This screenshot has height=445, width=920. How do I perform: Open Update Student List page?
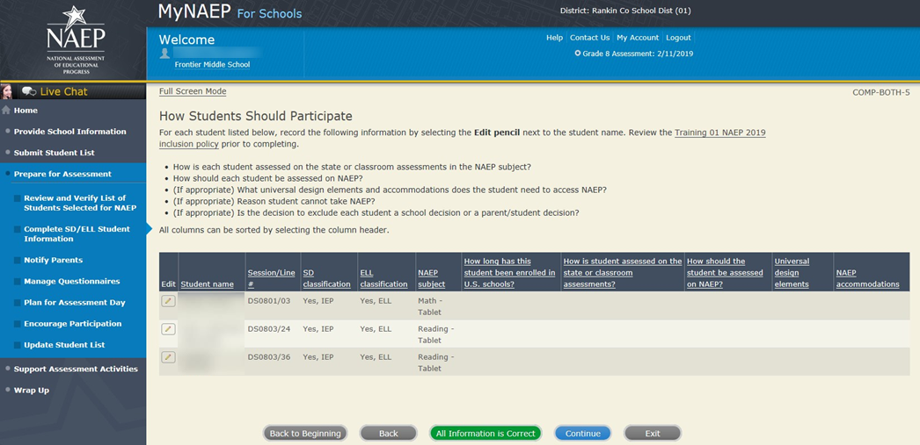pyautogui.click(x=64, y=345)
